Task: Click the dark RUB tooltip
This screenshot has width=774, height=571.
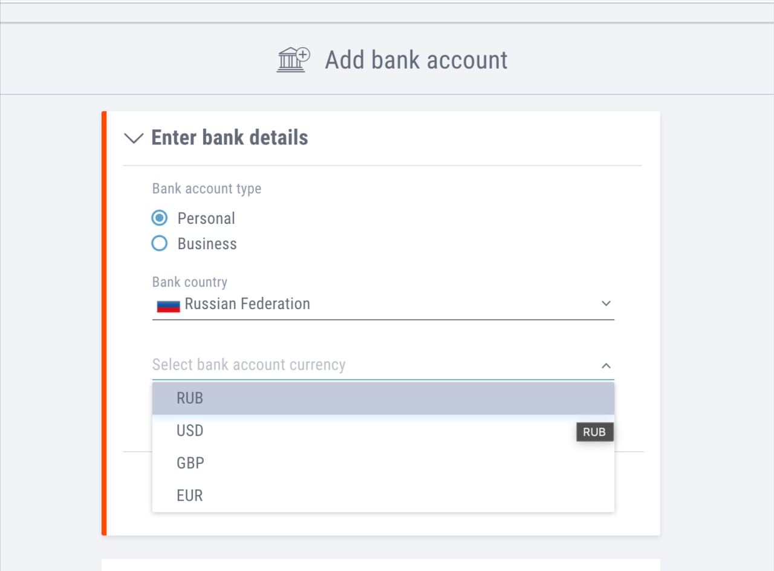Action: click(594, 432)
